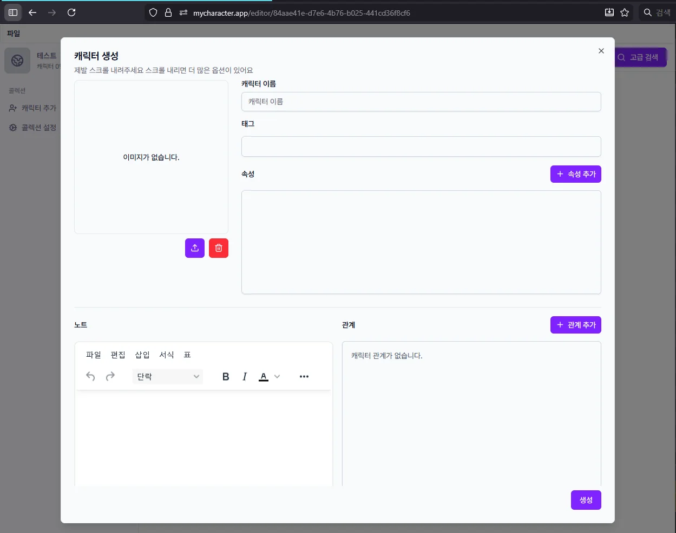Image resolution: width=676 pixels, height=533 pixels.
Task: Open the 삽입 menu in note editor
Action: point(142,355)
